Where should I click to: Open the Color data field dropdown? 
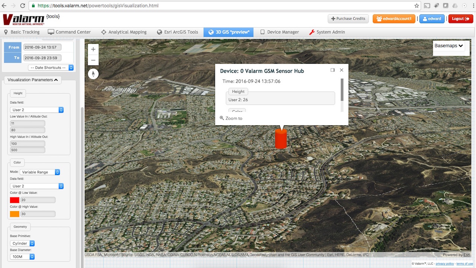(x=37, y=186)
